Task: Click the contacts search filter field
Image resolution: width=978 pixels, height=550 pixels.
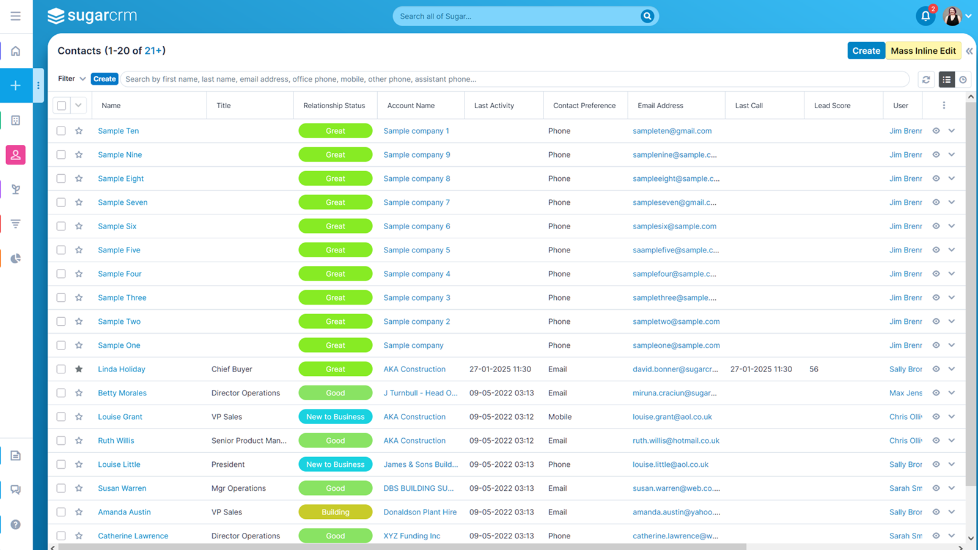Action: click(x=513, y=79)
